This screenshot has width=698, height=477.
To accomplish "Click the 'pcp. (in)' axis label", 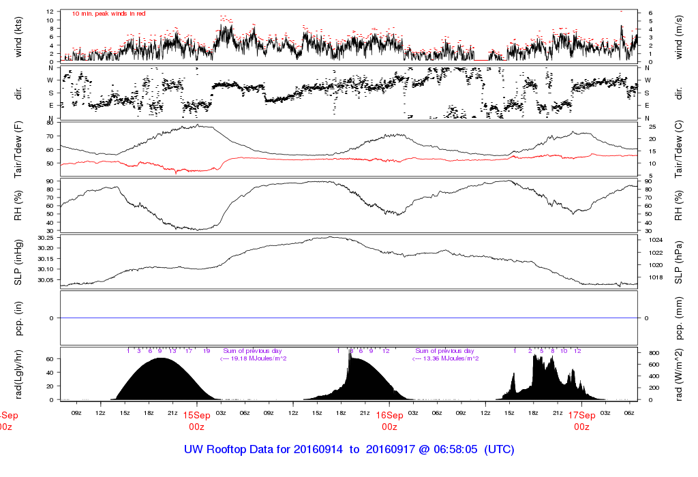I will tap(18, 318).
